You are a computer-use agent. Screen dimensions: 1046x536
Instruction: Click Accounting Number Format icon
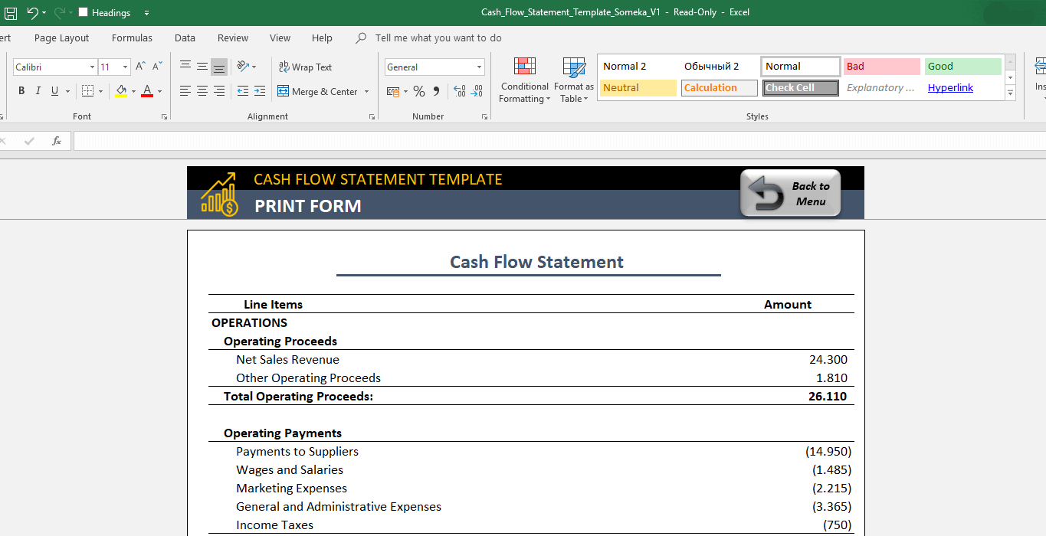point(392,92)
